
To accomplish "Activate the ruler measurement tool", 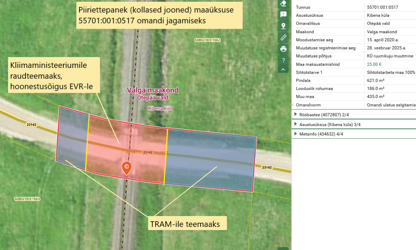I will click(x=283, y=37).
